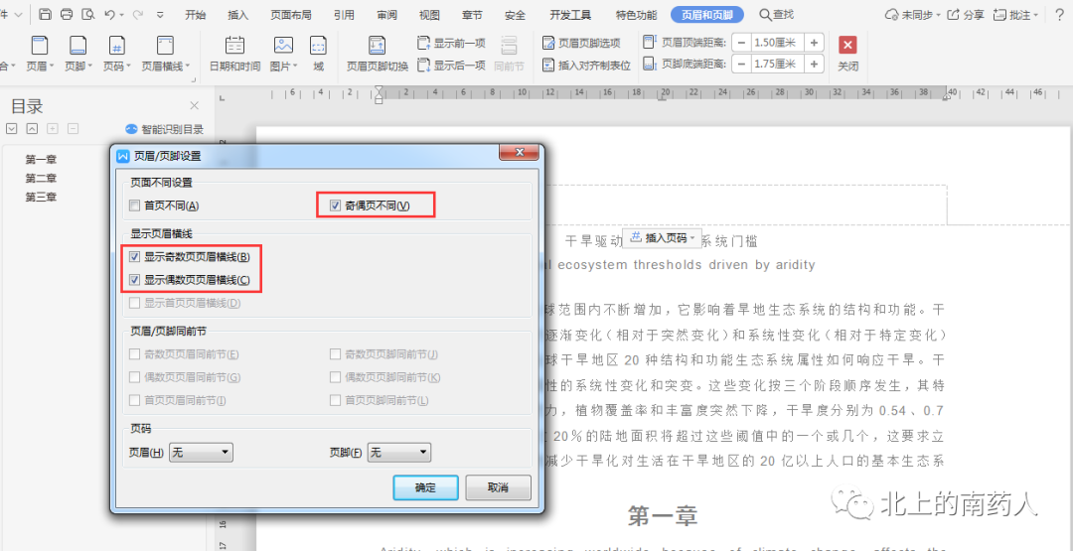Viewport: 1073px width, 551px height.
Task: Click the 页眉页脚切换 icon
Action: click(x=378, y=54)
